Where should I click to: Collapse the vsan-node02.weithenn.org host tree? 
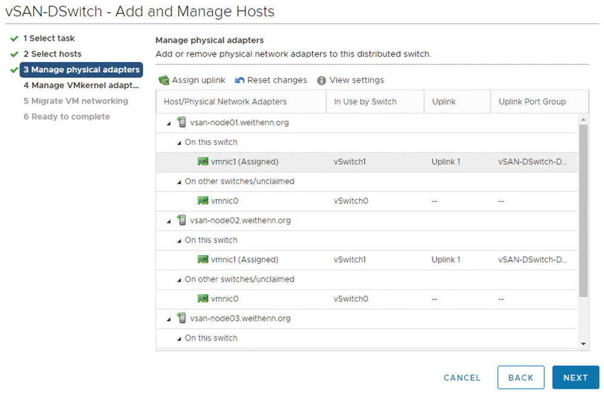[x=169, y=222]
